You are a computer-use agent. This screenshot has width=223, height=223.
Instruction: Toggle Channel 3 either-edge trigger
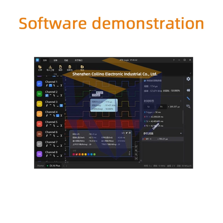(x=61, y=106)
